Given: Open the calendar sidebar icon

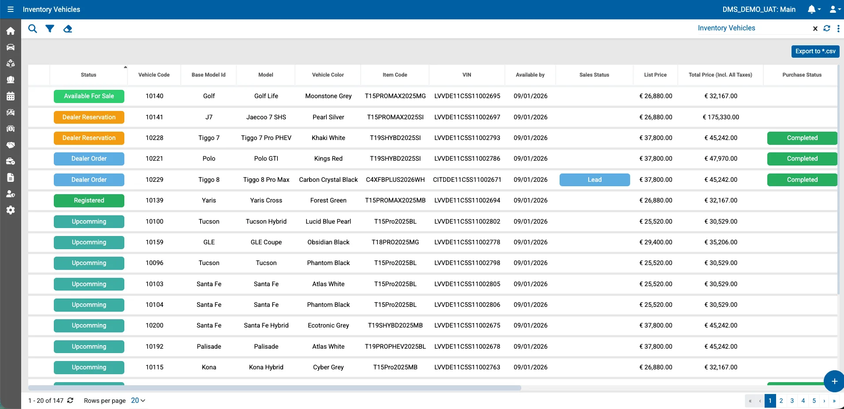Looking at the screenshot, I should click(x=11, y=96).
